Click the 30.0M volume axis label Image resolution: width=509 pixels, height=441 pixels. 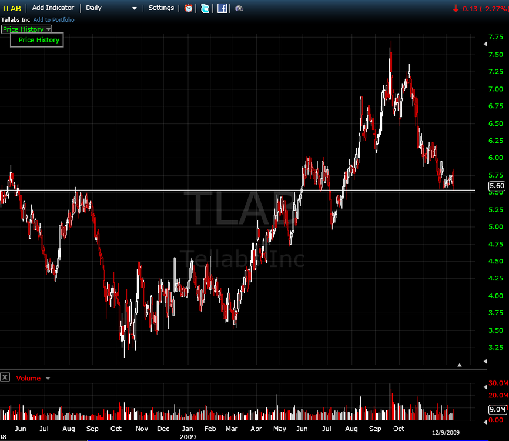pyautogui.click(x=498, y=383)
